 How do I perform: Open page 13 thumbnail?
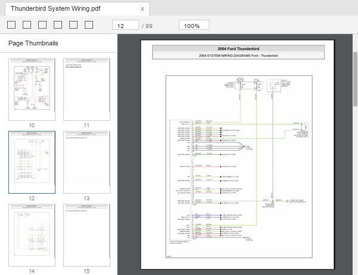pyautogui.click(x=87, y=162)
